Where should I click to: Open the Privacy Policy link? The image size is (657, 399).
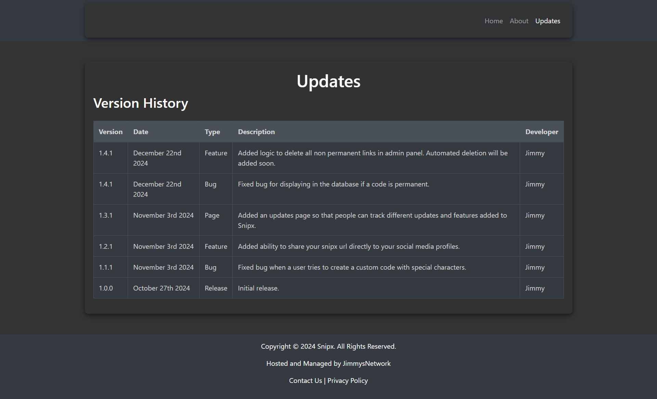click(347, 381)
